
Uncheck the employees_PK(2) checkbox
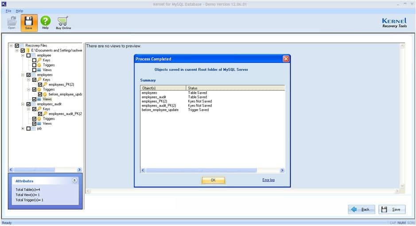[40, 84]
